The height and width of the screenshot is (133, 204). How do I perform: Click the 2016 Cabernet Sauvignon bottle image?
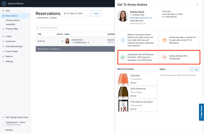[x=123, y=106]
